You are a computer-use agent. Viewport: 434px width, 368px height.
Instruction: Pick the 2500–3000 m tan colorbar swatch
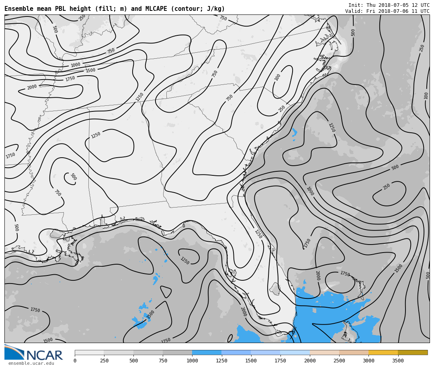click(354, 352)
